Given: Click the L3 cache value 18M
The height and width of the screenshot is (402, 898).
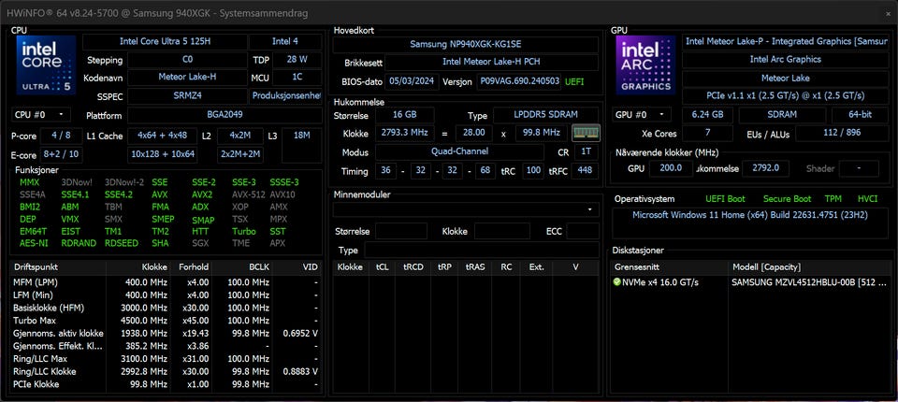Looking at the screenshot, I should 302,146.
